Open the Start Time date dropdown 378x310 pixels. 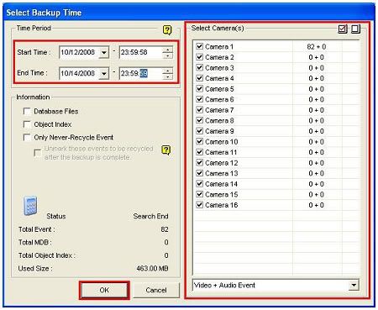point(103,52)
